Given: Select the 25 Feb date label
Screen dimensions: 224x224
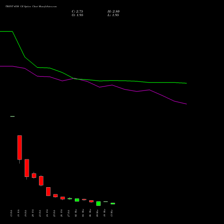Looking at the screenshot, I should pyautogui.click(x=54, y=213).
